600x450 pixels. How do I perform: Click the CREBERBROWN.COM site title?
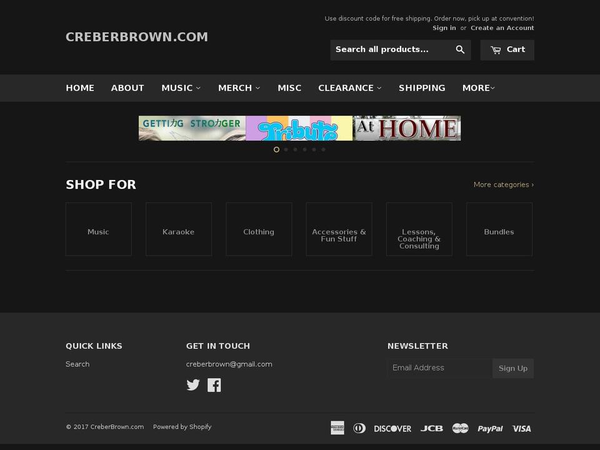tap(137, 37)
